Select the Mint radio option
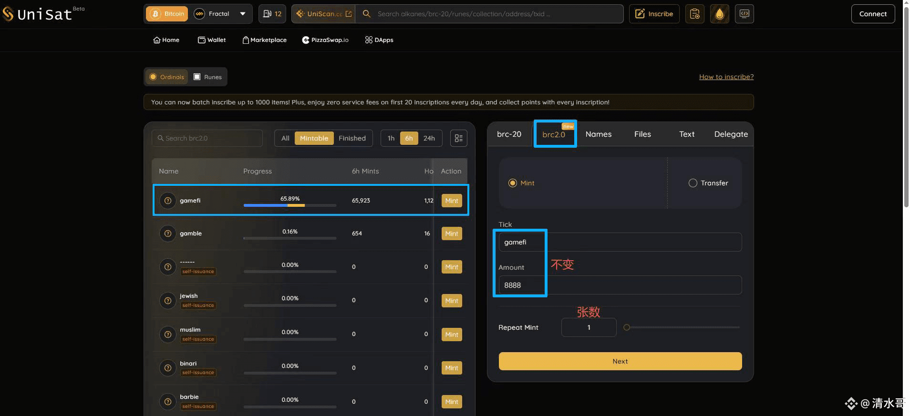Screen dimensions: 910x416 point(513,183)
